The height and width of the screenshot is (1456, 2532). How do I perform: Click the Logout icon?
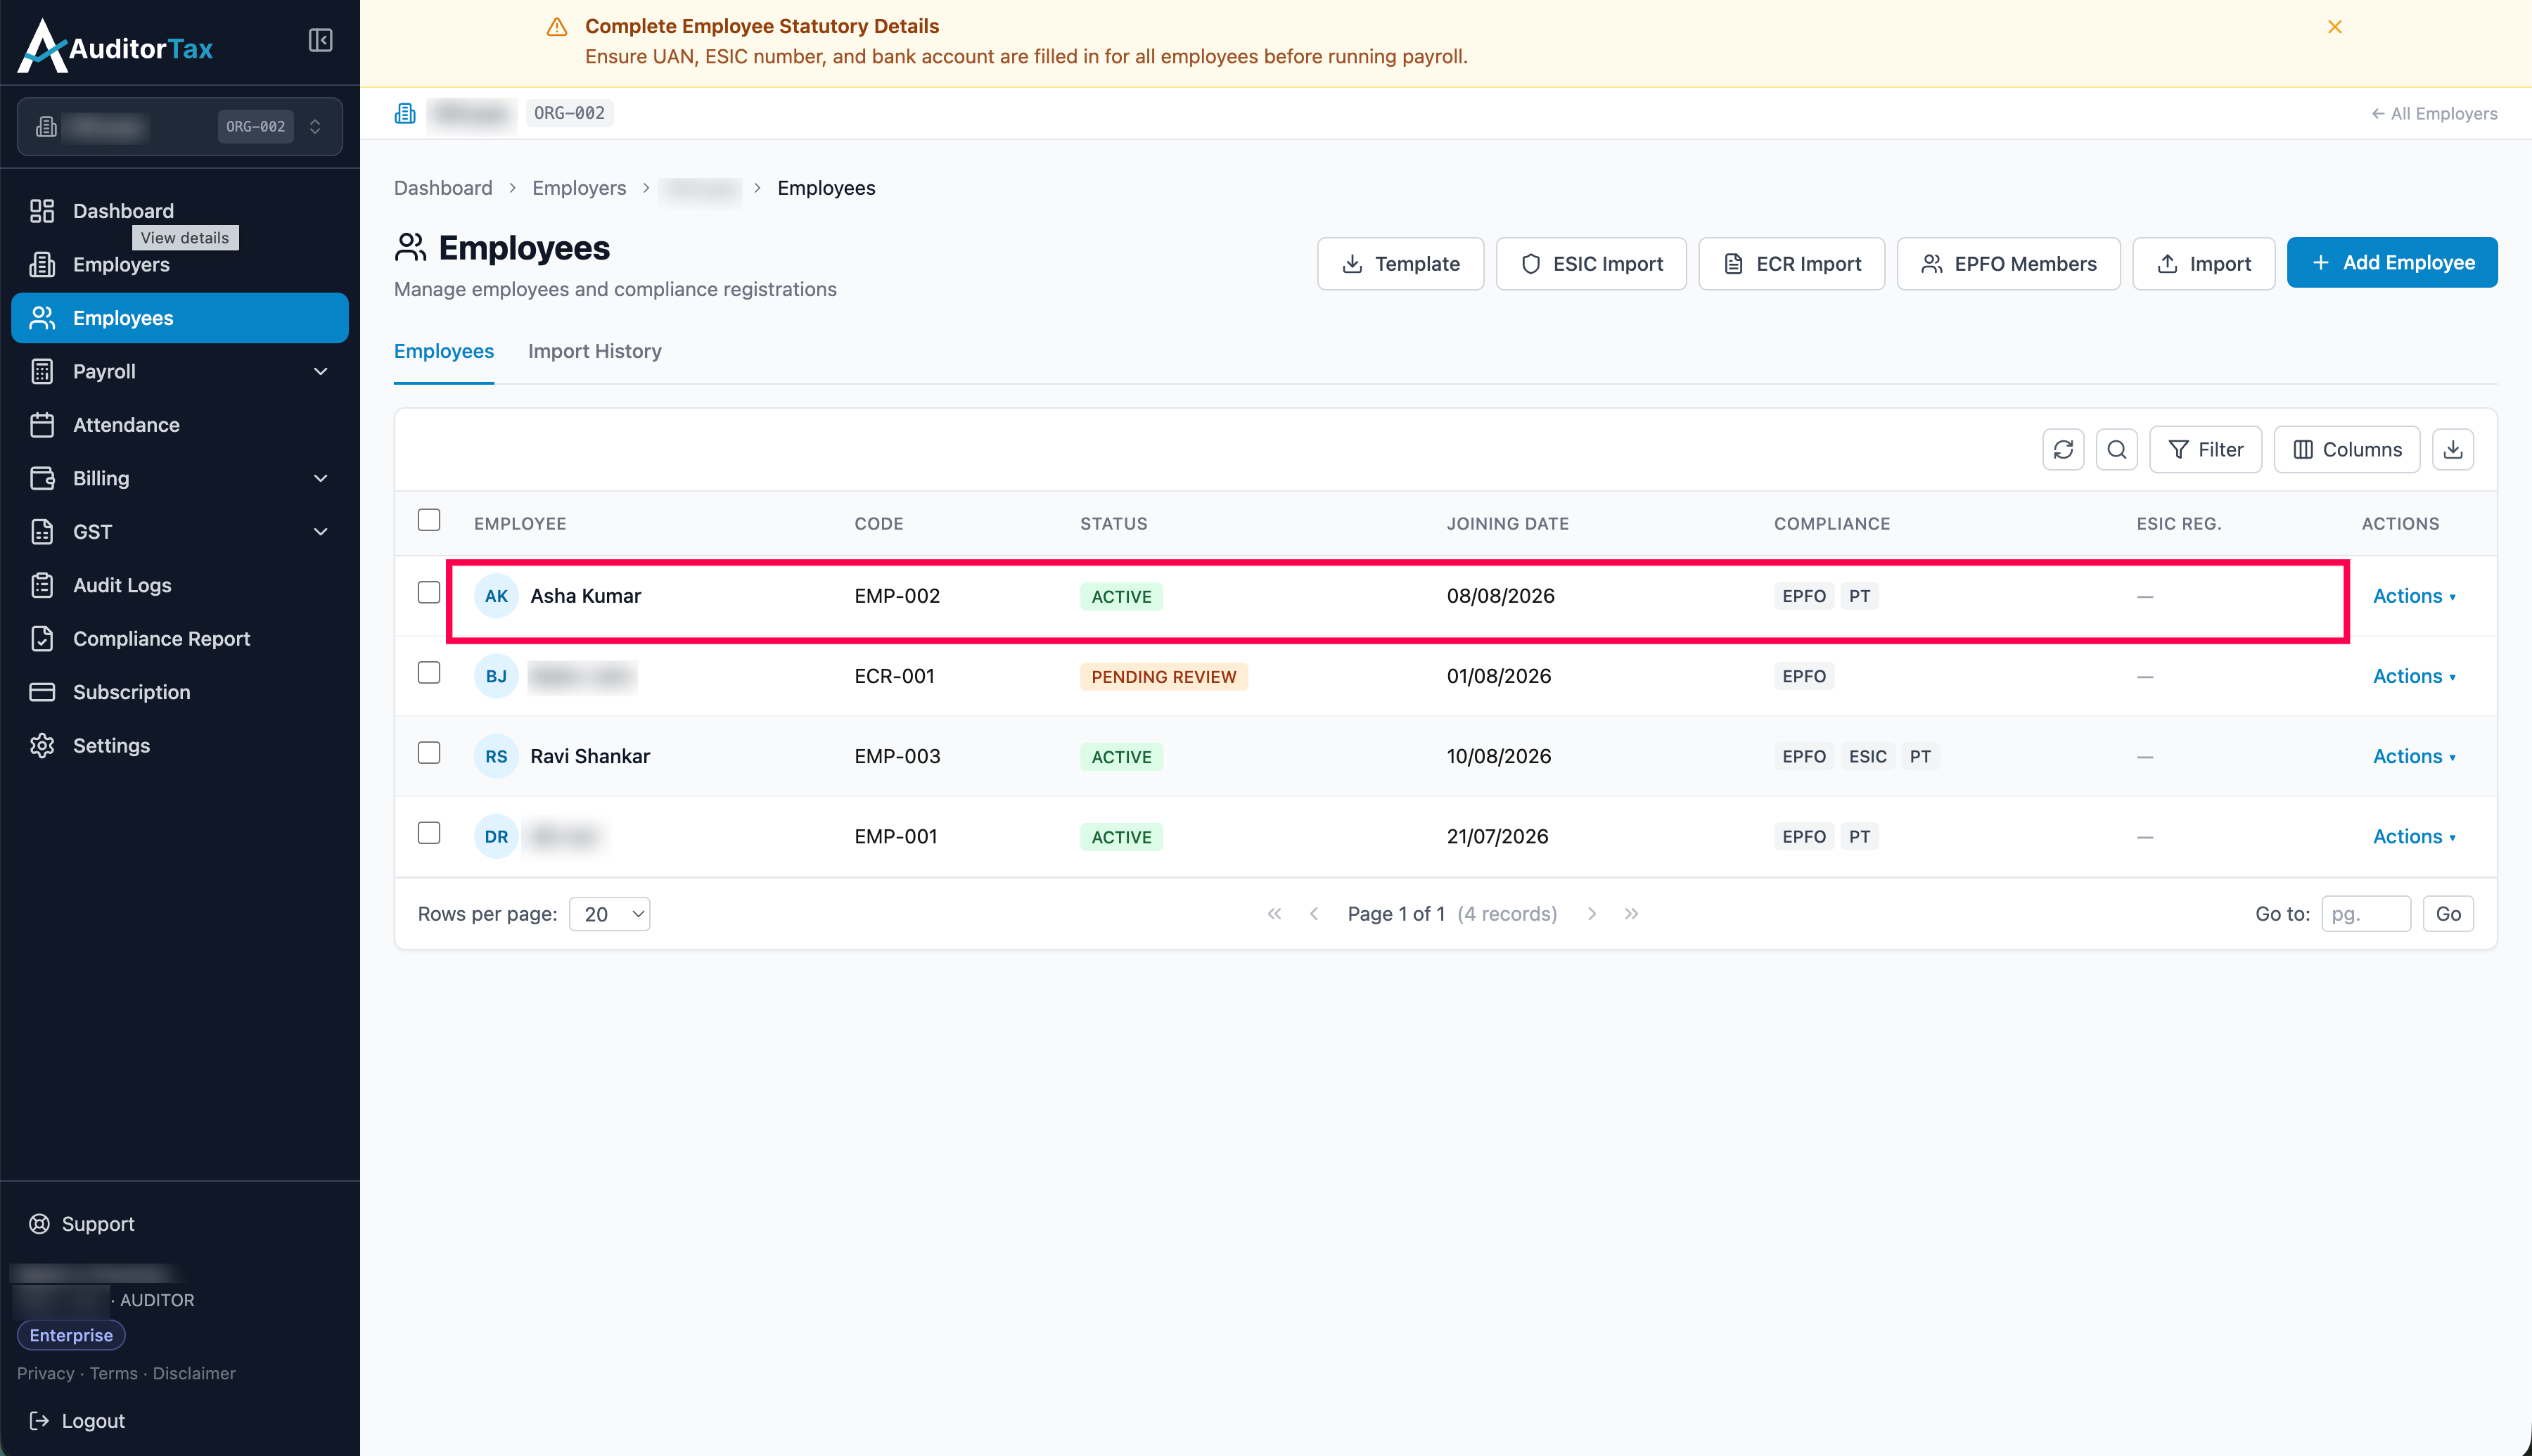(39, 1420)
